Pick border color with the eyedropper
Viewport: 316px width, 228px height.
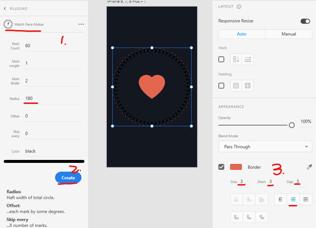click(309, 167)
